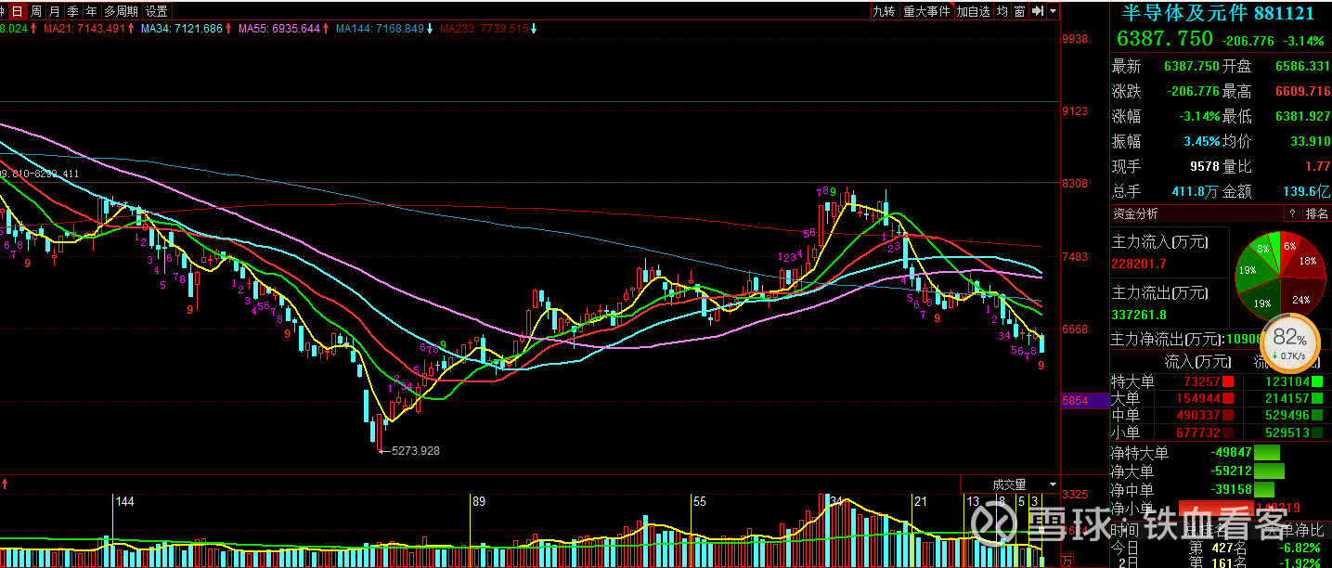Click the red up arrow in volume panel
This screenshot has width=1332, height=568.
click(6, 484)
